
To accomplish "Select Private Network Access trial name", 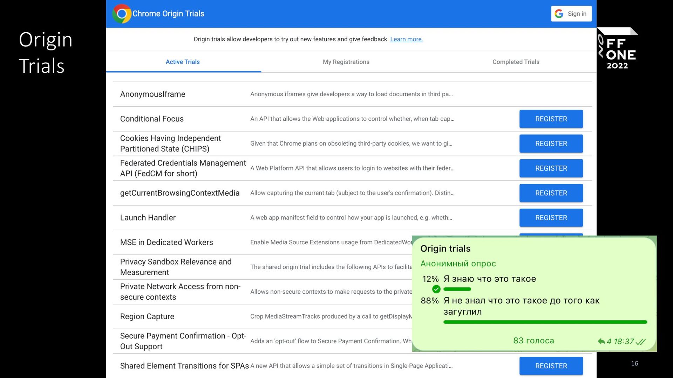I will (x=180, y=292).
